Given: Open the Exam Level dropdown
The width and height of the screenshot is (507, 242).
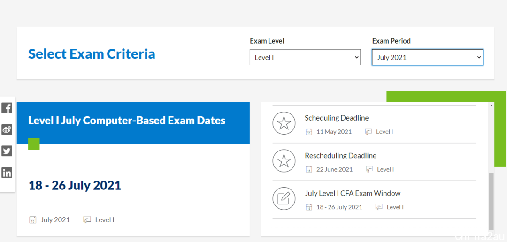Looking at the screenshot, I should (x=305, y=57).
